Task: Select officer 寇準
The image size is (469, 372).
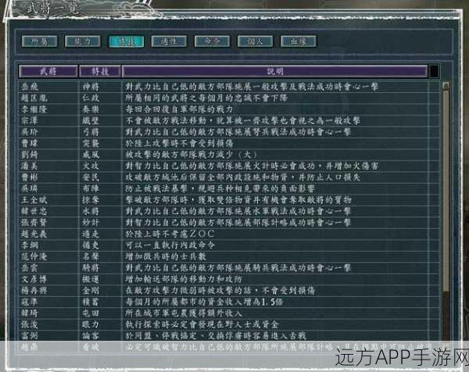Action: coord(30,302)
